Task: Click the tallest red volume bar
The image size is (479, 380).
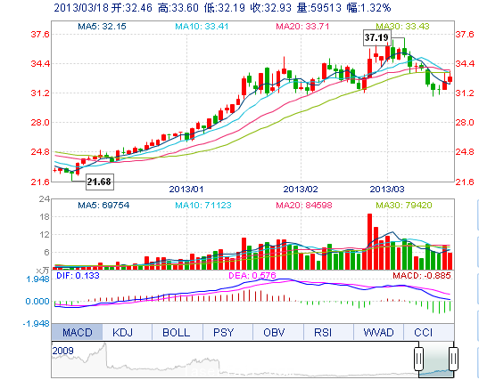Action: pos(369,242)
